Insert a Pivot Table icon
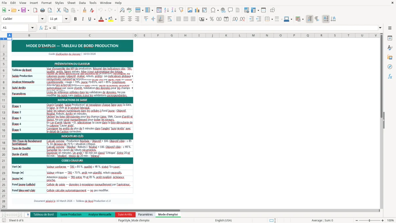The height and width of the screenshot is (223, 396). (205, 10)
